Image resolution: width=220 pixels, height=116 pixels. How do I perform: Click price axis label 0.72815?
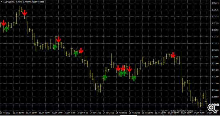(x=215, y=3)
